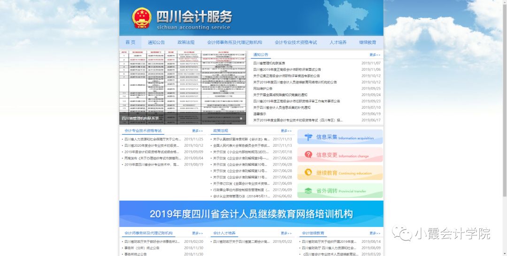Click the orange round icon on 继续教育 button
The height and width of the screenshot is (256, 507).
coord(308,173)
